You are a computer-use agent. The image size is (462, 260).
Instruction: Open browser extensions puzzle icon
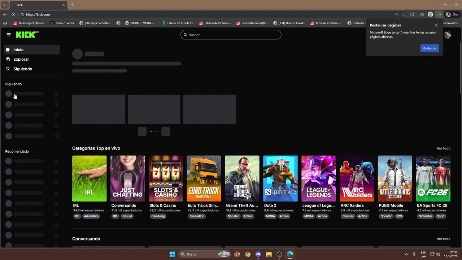412,14
